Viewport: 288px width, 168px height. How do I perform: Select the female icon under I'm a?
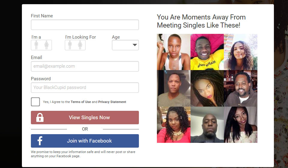(46, 45)
